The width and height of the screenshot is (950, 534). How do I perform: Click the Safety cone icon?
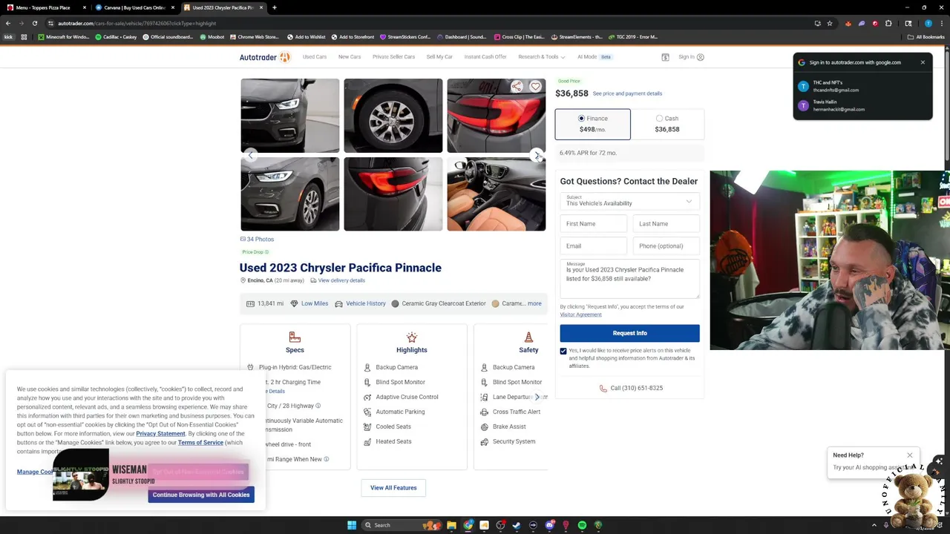click(x=528, y=337)
